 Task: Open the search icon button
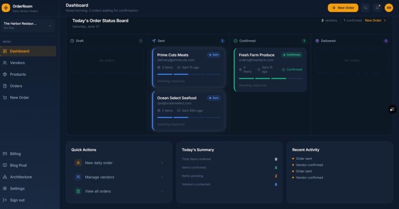366,7
